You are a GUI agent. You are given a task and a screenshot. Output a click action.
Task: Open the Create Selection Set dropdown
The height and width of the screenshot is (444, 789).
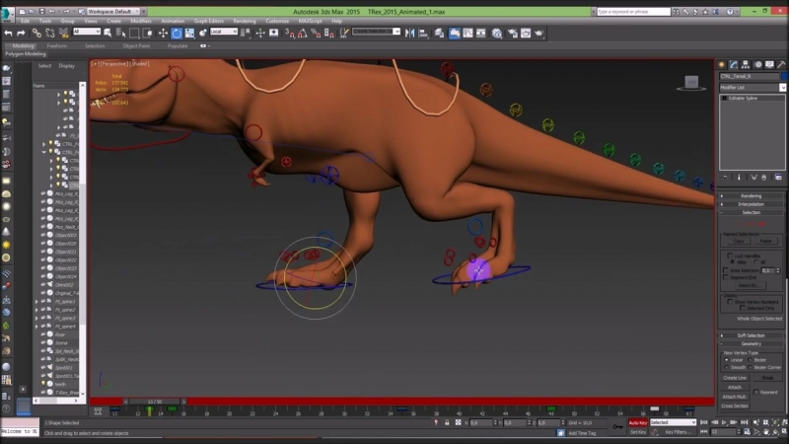376,32
